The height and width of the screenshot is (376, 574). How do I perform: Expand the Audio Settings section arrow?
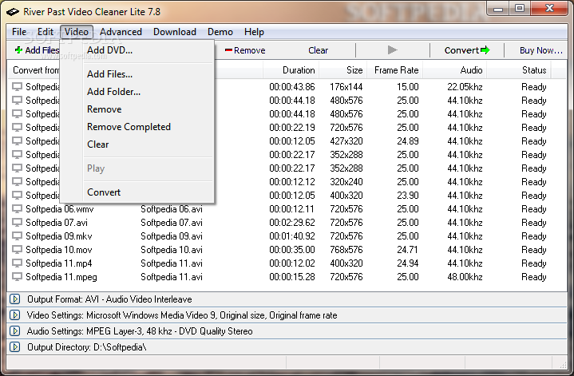[14, 331]
